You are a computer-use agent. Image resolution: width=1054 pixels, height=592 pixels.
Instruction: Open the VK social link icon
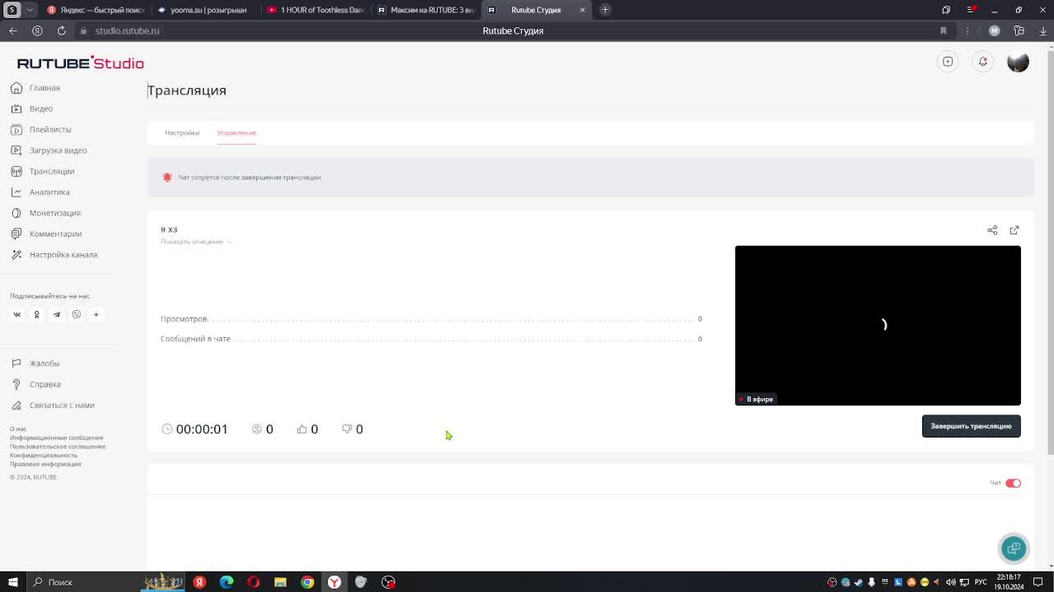coord(16,315)
